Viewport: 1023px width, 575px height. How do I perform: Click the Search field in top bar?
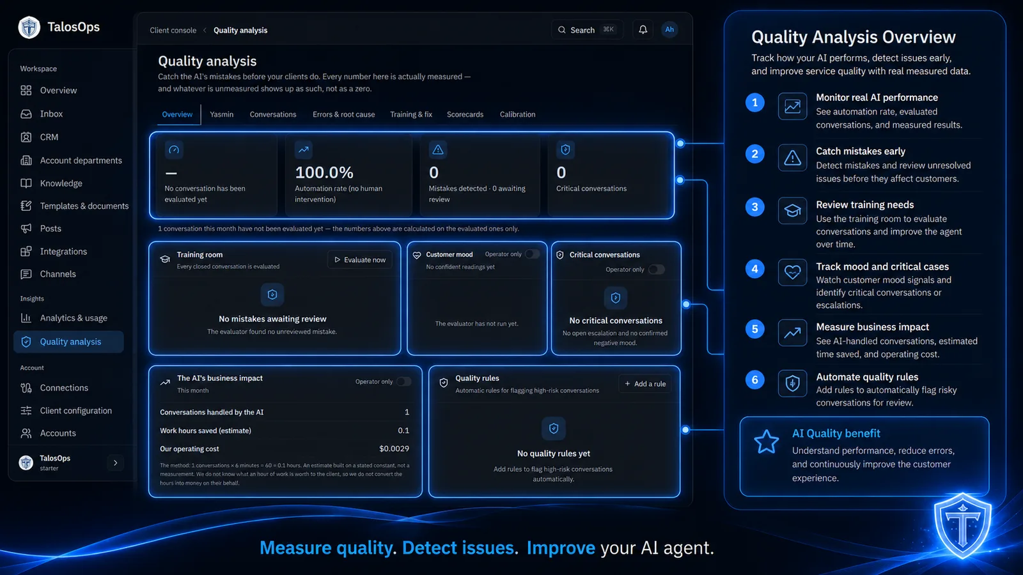587,29
